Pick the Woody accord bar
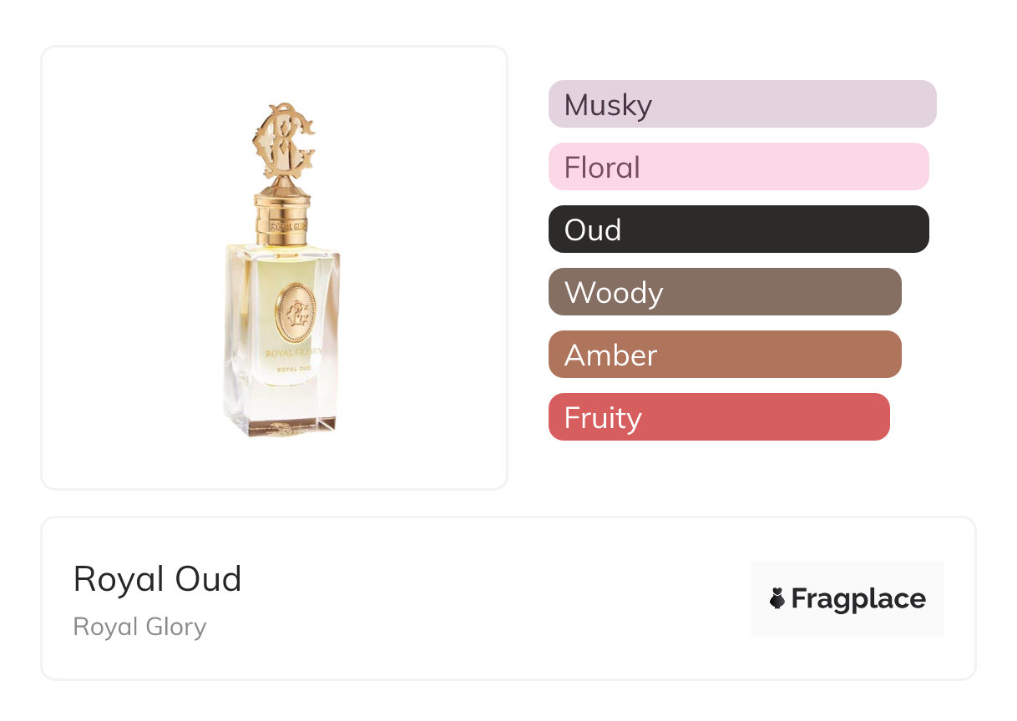The image size is (1017, 721). point(725,292)
